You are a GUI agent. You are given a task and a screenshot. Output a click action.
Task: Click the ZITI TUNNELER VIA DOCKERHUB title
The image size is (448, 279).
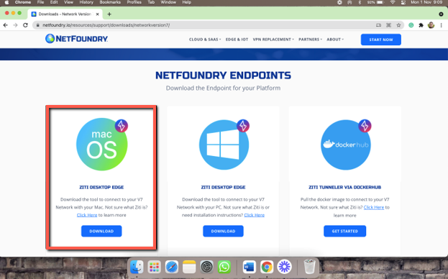click(x=345, y=188)
